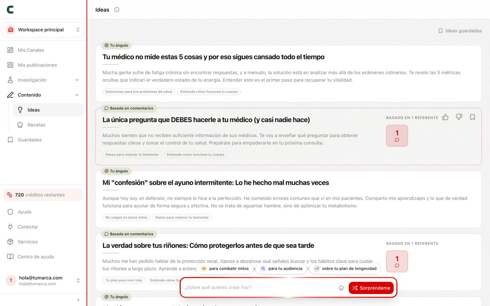Image resolution: width=490 pixels, height=306 pixels.
Task: Collapse the sidebar with arrow icon
Action: [78, 300]
